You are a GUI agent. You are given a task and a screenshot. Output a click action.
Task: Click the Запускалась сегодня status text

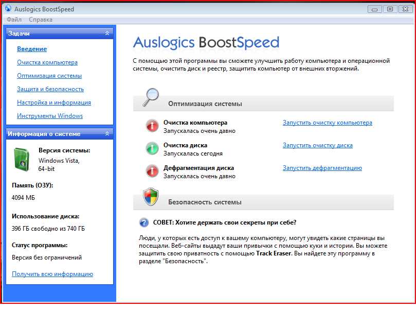pyautogui.click(x=193, y=153)
